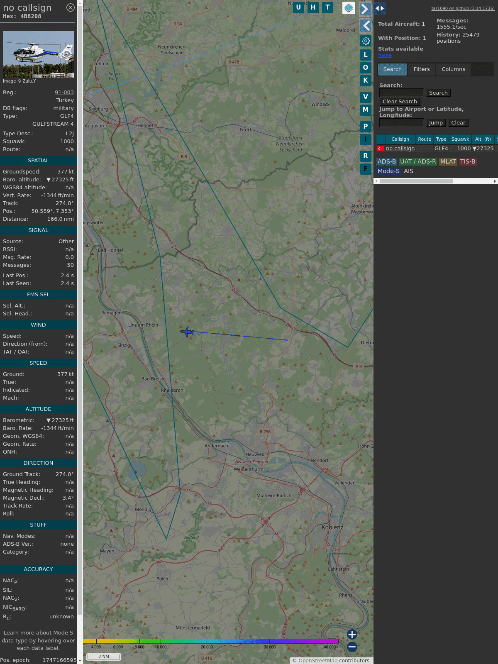
Task: Click scrollbar left arrow under table
Action: coord(376,181)
